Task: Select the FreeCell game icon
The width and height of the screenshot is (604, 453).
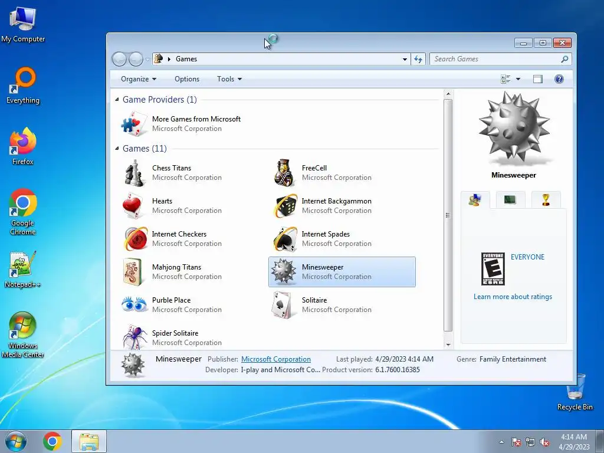Action: tap(284, 173)
